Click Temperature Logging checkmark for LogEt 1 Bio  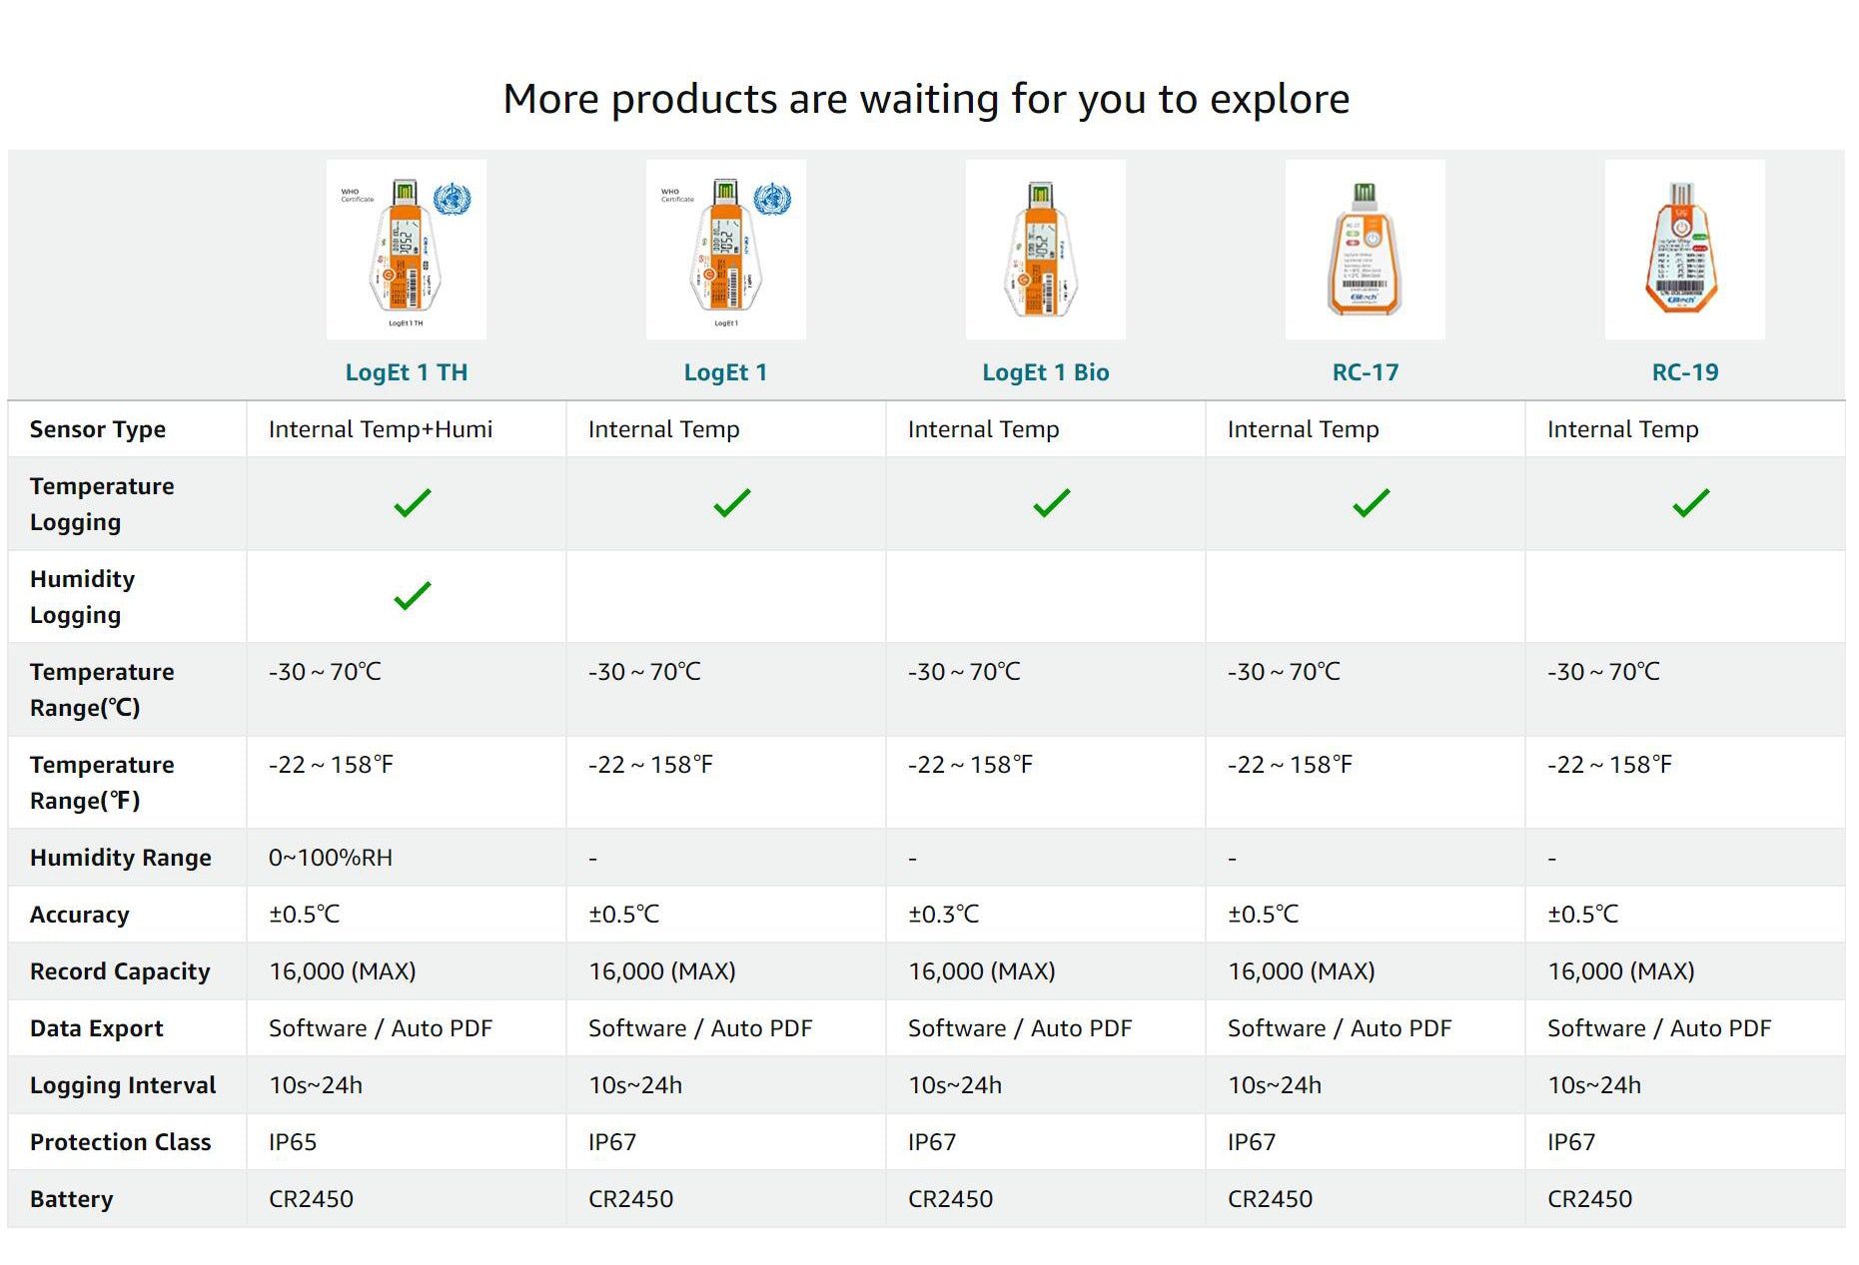coord(1051,503)
